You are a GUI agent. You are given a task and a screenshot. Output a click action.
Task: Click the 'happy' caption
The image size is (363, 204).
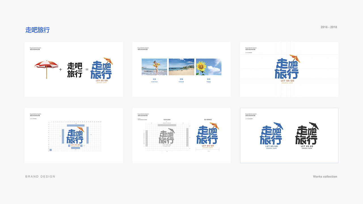point(209,82)
